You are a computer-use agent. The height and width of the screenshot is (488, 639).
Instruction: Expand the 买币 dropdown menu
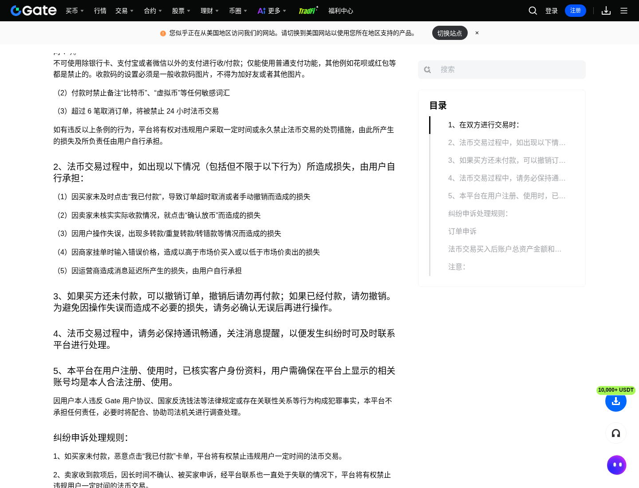[75, 11]
